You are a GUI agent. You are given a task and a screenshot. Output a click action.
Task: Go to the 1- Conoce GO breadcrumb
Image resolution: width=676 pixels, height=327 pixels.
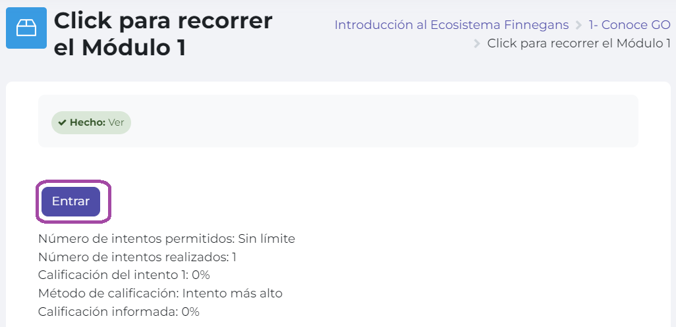coord(629,25)
